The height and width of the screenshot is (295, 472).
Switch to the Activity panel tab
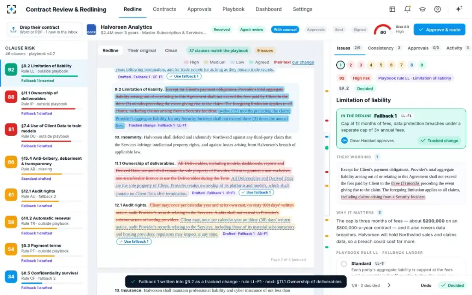click(x=458, y=48)
